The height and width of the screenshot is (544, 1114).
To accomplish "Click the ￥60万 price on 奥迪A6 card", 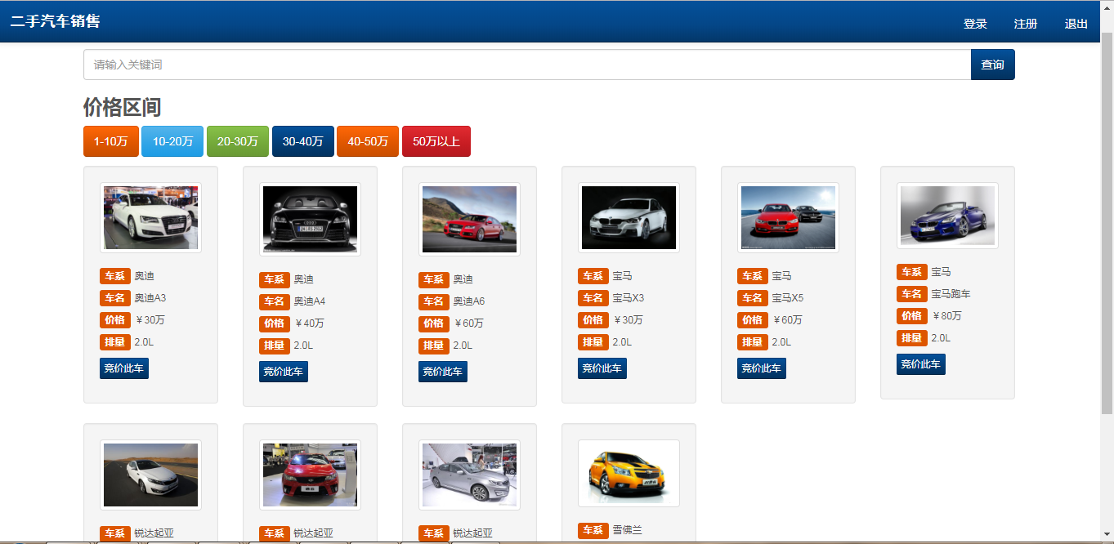I will (468, 323).
